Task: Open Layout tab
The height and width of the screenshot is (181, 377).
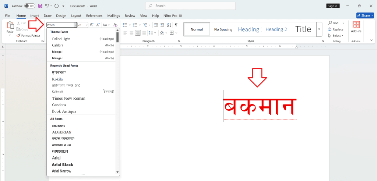Action: coord(76,15)
